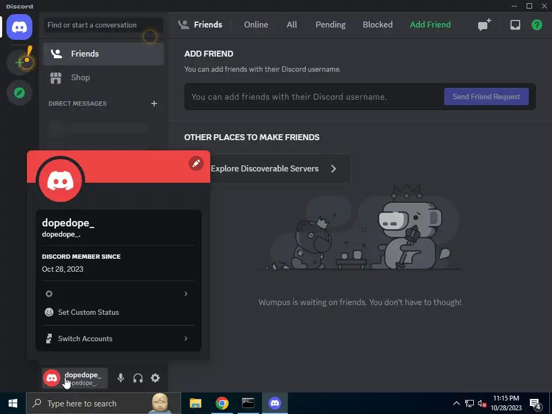This screenshot has height=414, width=552.
Task: Show hidden tray icons chevron
Action: (456, 403)
